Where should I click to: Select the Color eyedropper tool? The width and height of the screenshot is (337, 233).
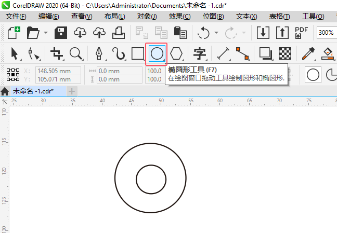308,53
